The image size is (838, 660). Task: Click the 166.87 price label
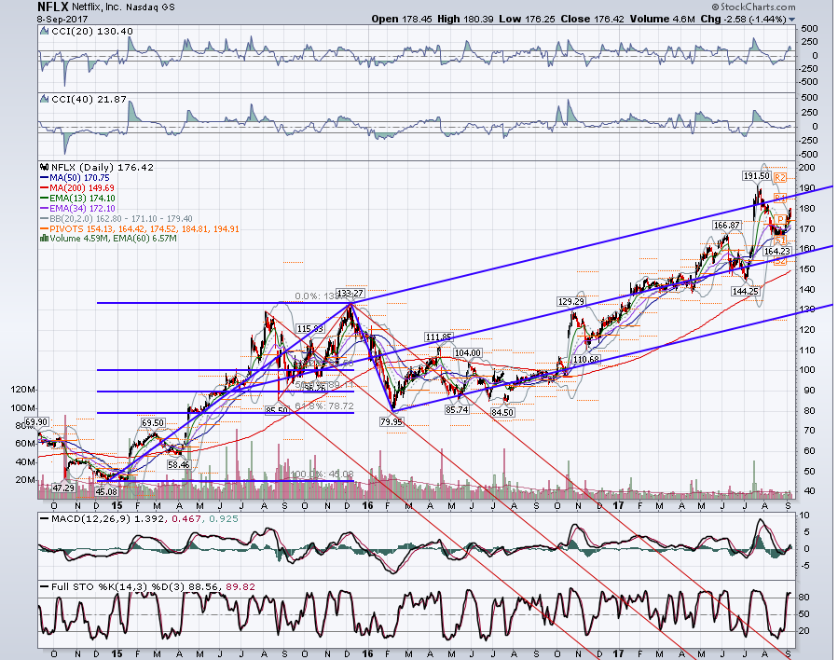pyautogui.click(x=727, y=226)
